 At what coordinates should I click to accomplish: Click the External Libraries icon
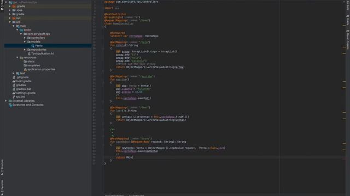10,101
